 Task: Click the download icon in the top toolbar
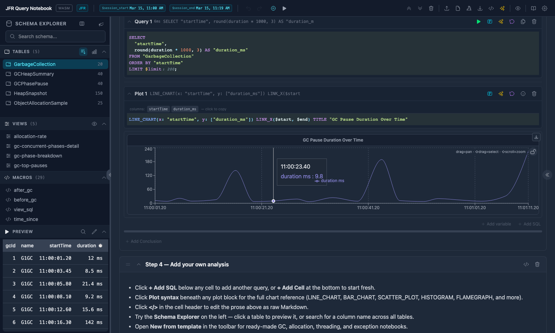pyautogui.click(x=480, y=8)
